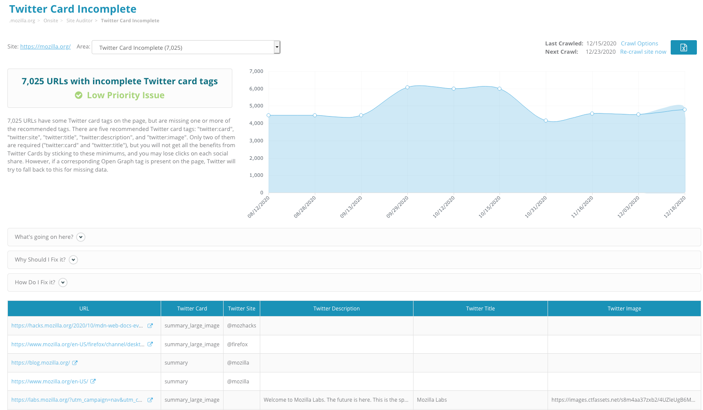Open the Area dropdown selector
This screenshot has width=703, height=410.
tap(277, 47)
